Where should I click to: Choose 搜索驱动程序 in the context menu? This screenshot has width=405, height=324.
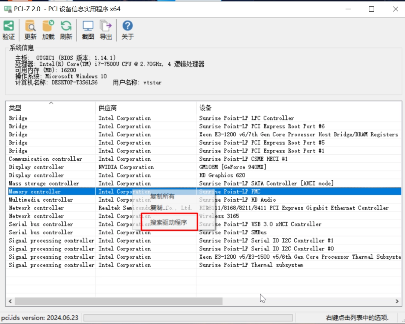pos(168,222)
